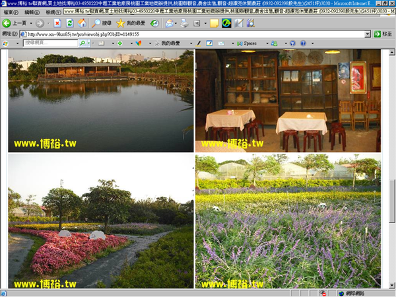
Task: Click the Research book toolbar icon
Action: 238,23
